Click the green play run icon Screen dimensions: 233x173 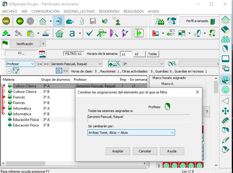pyautogui.click(x=138, y=33)
